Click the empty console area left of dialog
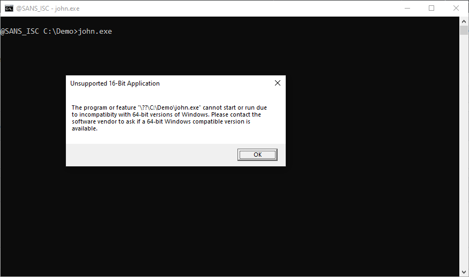 pos(32,123)
